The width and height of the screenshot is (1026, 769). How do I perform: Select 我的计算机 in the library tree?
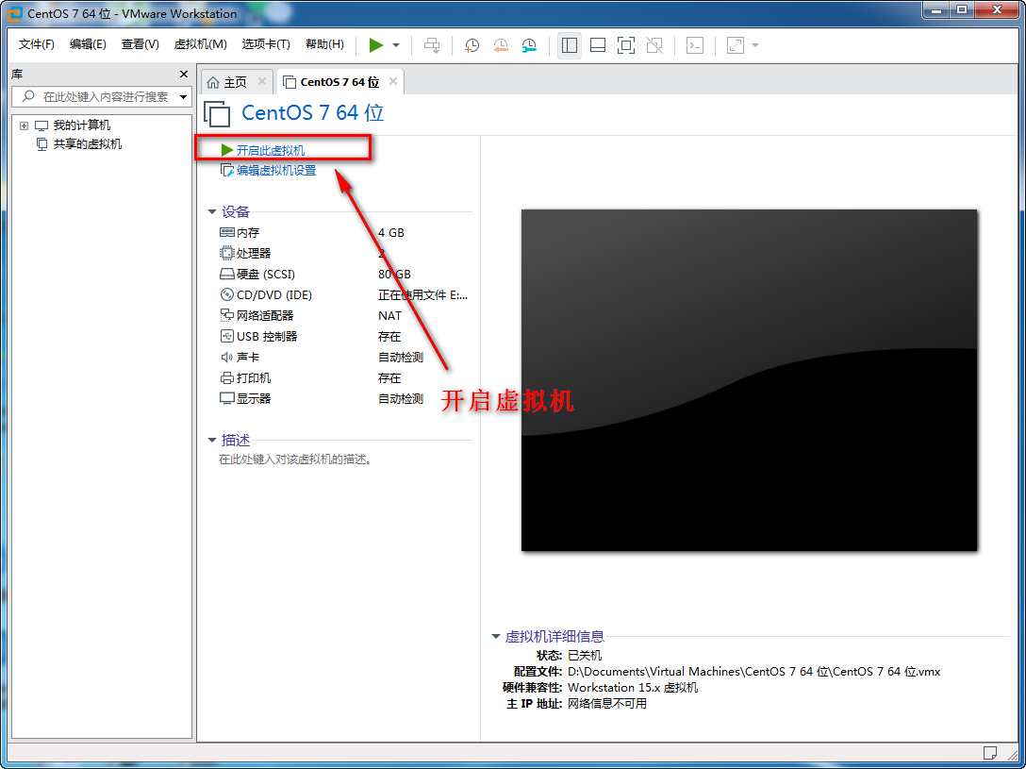click(82, 125)
